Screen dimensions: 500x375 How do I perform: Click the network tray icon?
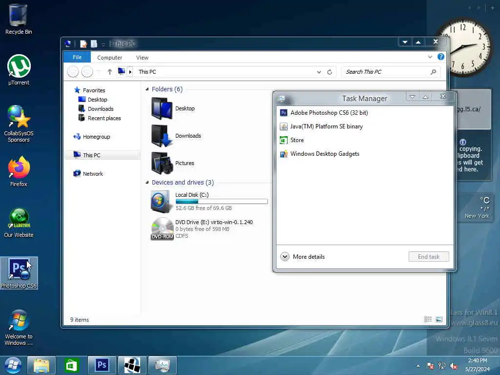pyautogui.click(x=441, y=366)
